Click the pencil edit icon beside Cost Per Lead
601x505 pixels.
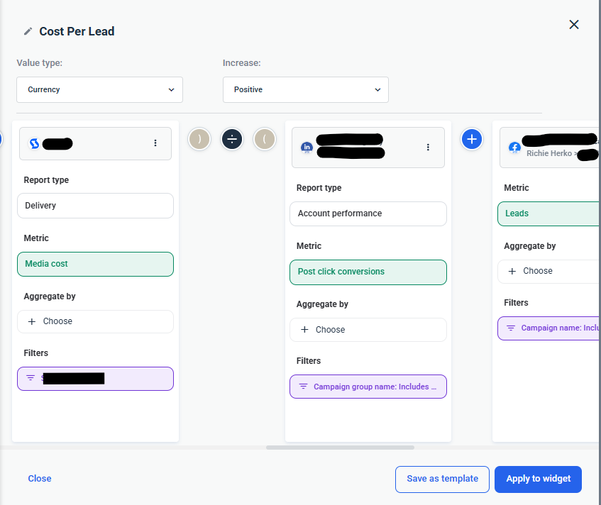(28, 31)
